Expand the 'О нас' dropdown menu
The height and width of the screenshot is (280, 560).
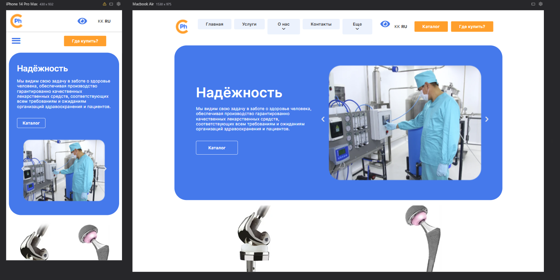tap(284, 26)
